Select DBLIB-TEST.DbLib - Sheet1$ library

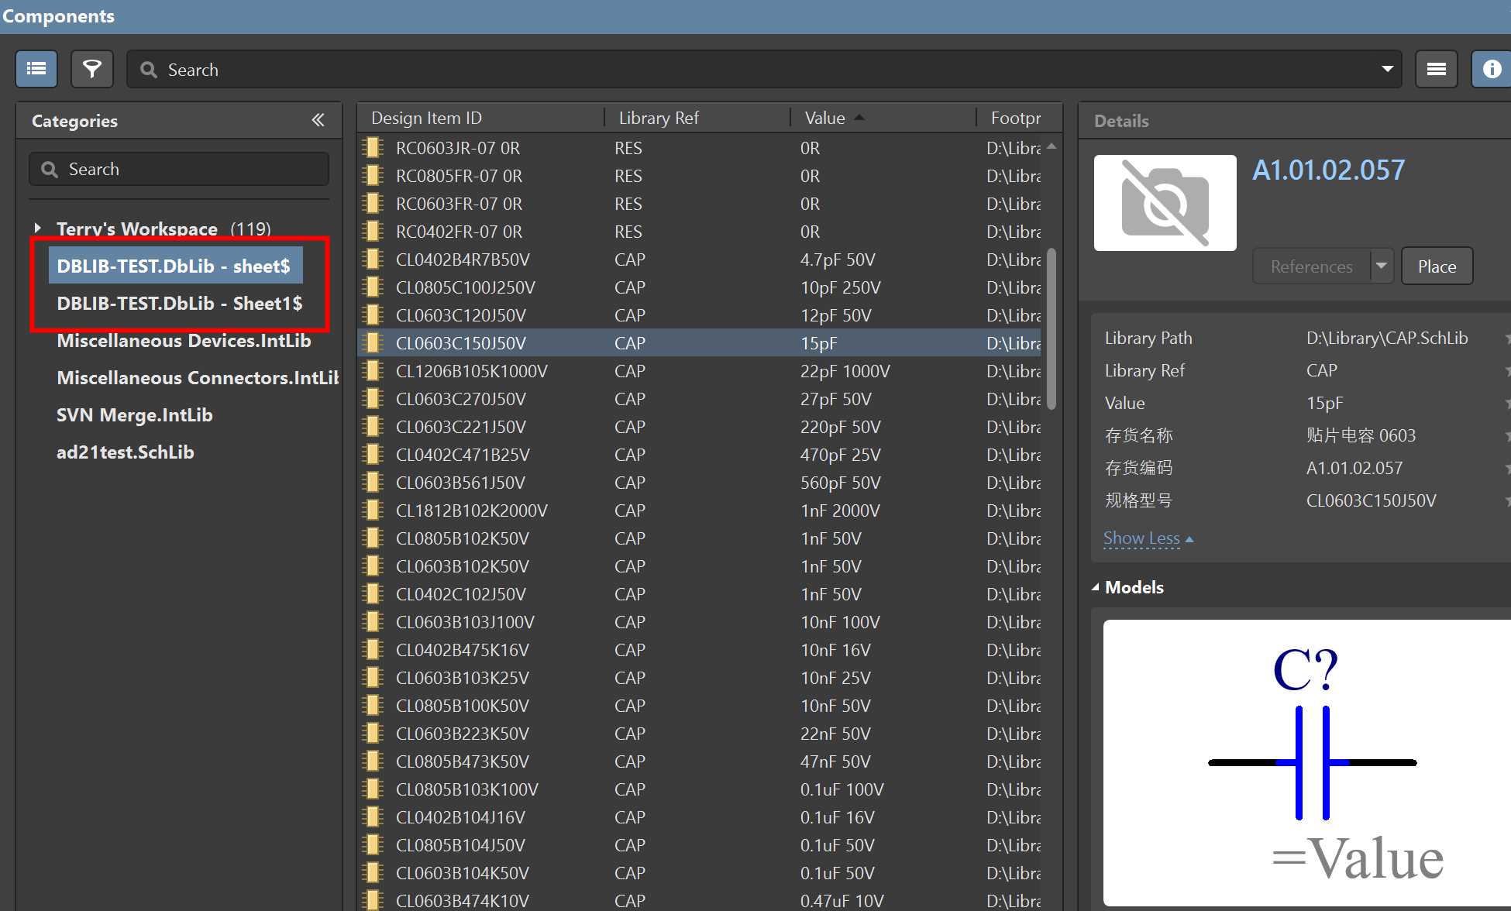179,304
